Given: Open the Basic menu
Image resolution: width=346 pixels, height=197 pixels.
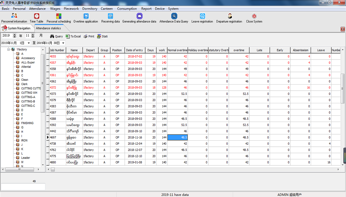Looking at the screenshot, I should pyautogui.click(x=5, y=8).
